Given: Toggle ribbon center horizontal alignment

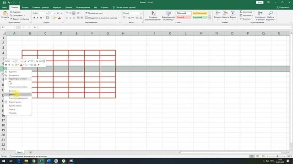Looking at the screenshot, I should [x=71, y=18].
